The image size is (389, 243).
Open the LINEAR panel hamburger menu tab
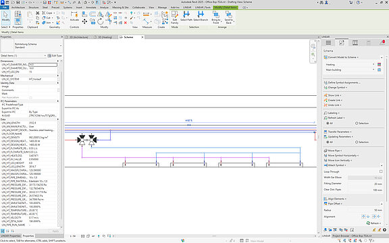coord(328,43)
